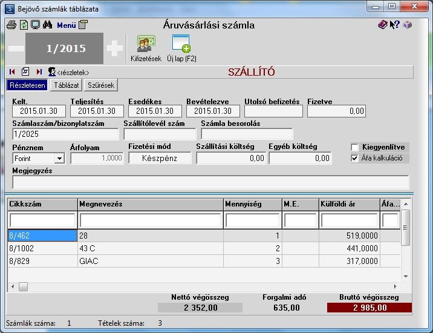
Task: Tick the Kiegyenlítve checkbox
Action: [x=354, y=147]
